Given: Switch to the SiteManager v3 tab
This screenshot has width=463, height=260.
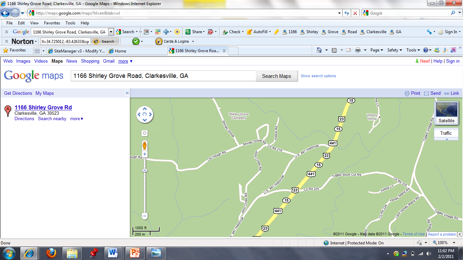Looking at the screenshot, I should pyautogui.click(x=77, y=51).
